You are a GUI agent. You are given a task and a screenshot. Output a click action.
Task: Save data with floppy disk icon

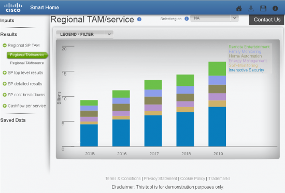point(263,8)
